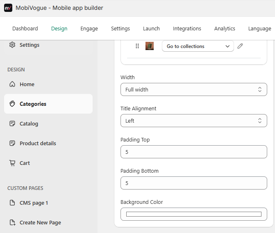Click the Categories tag icon
Image resolution: width=275 pixels, height=233 pixels.
click(12, 104)
